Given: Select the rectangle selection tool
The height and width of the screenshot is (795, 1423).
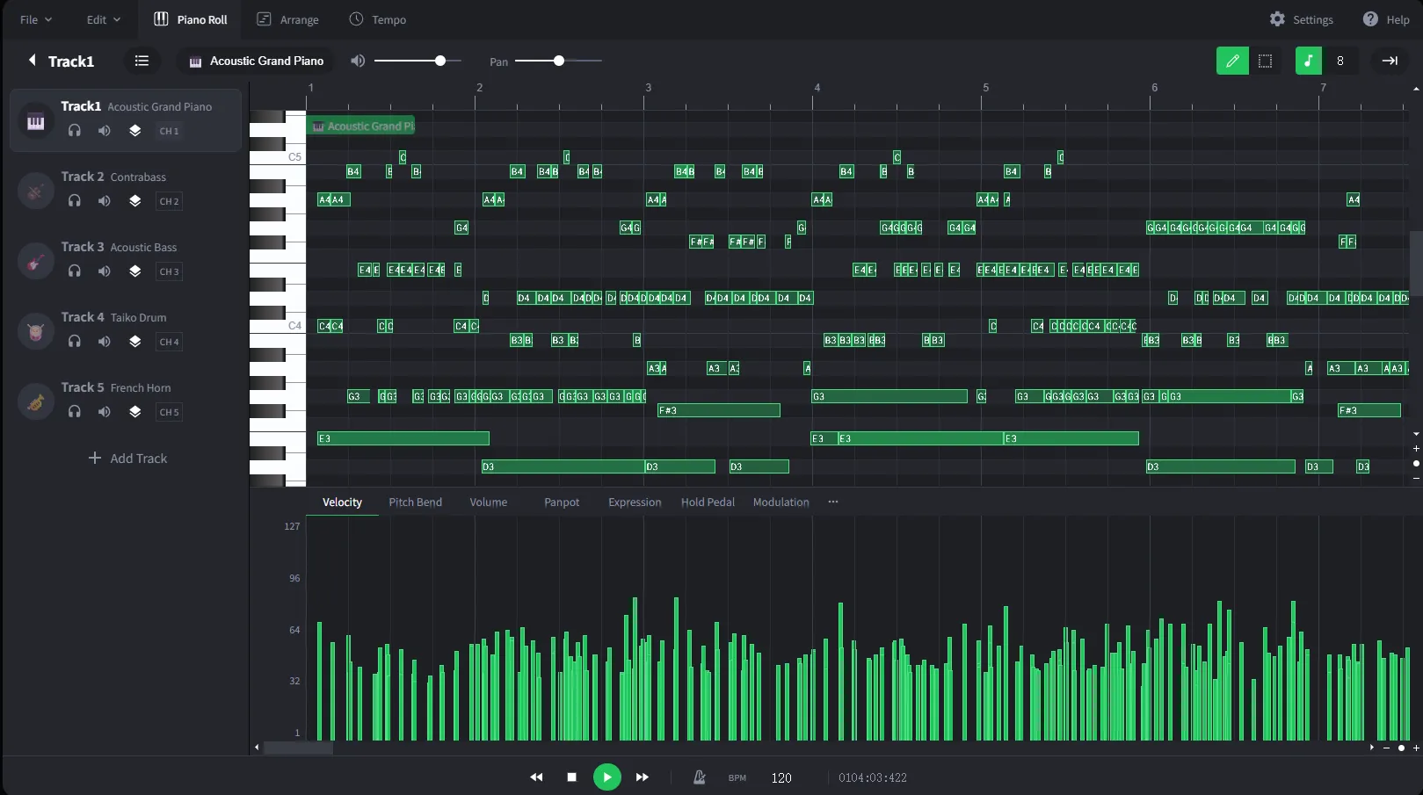Looking at the screenshot, I should 1265,61.
